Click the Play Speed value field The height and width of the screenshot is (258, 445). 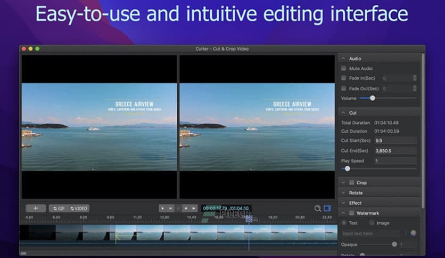click(395, 161)
